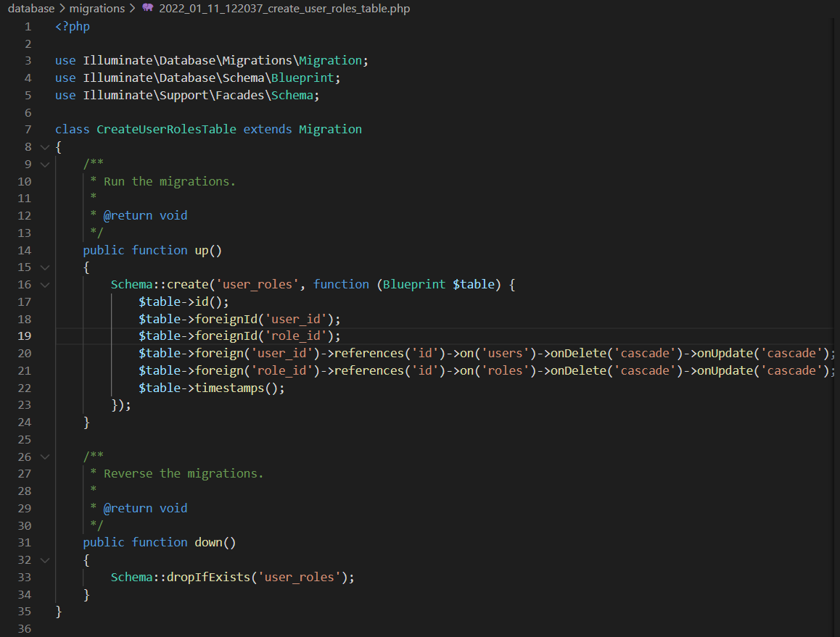Click the 'Run the migrations.' comment
840x637 pixels.
point(169,181)
